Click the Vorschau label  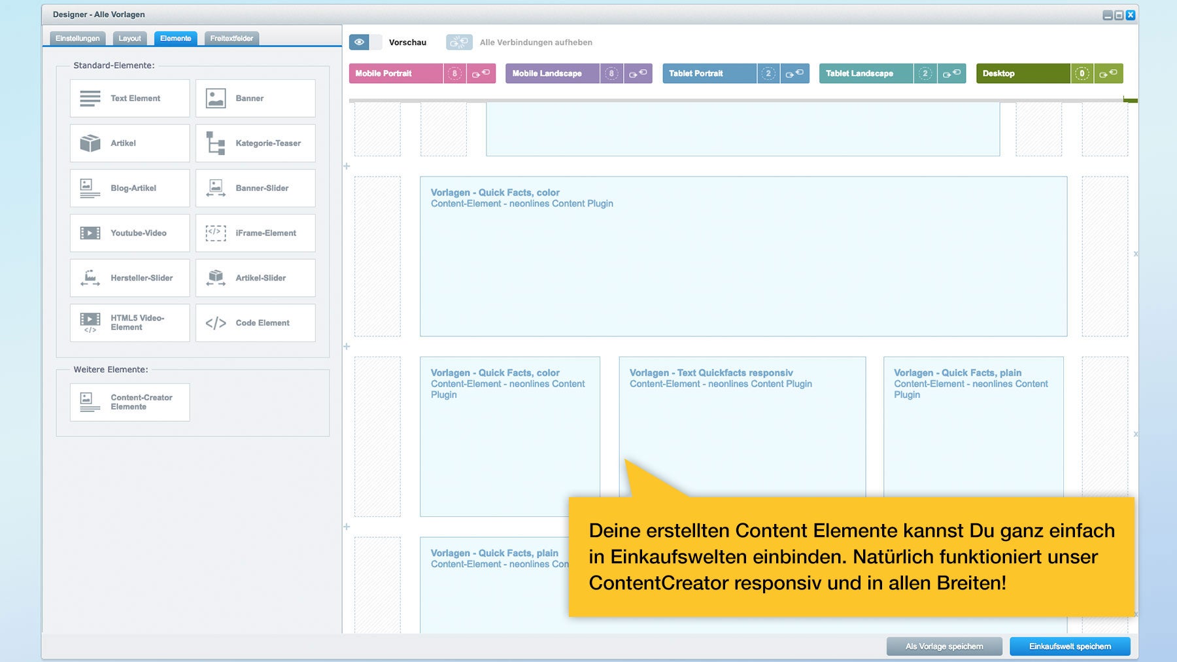(407, 43)
